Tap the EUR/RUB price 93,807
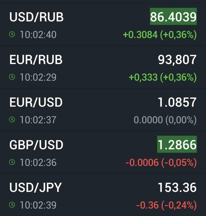Viewport: 206px width, 216px height. [x=177, y=60]
